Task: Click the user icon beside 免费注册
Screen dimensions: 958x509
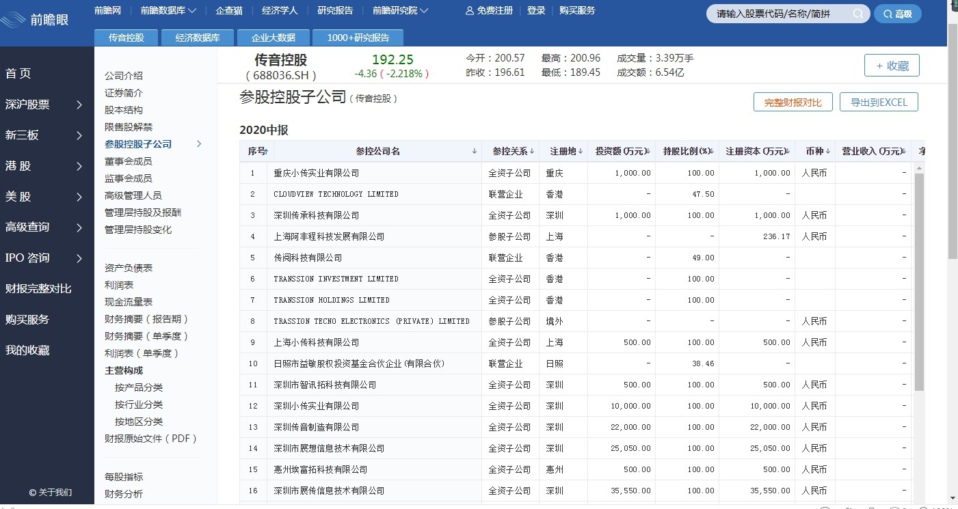Action: 469,11
